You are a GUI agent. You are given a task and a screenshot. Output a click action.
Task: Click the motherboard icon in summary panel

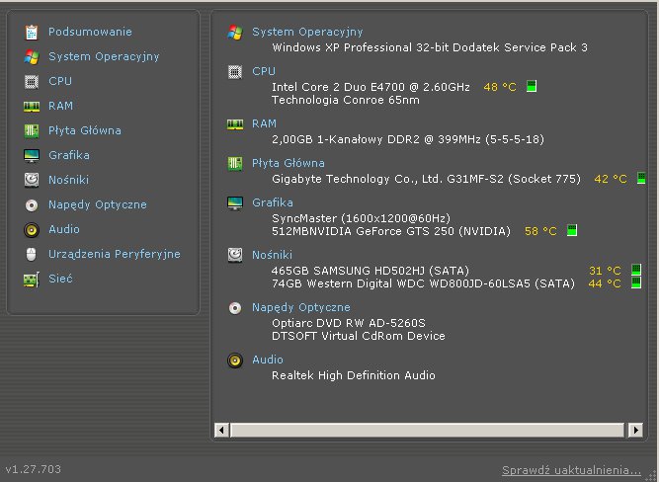[235, 164]
